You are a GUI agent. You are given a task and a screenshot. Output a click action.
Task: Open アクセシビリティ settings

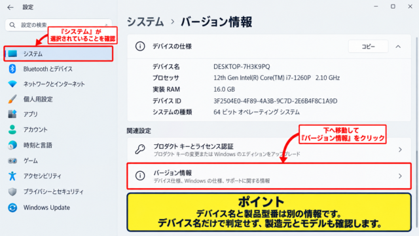(x=42, y=176)
